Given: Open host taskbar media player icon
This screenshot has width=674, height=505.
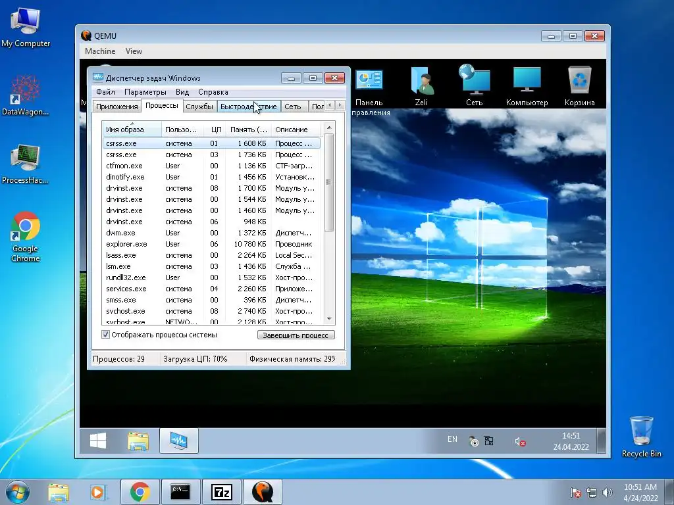Looking at the screenshot, I should point(98,492).
